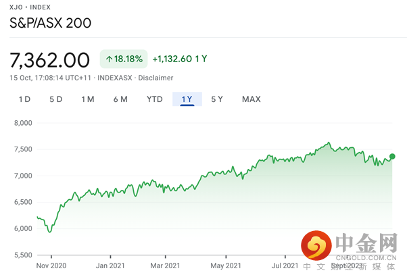Switch to the 5D time range
Viewport: 407px width, 279px height.
coord(56,100)
